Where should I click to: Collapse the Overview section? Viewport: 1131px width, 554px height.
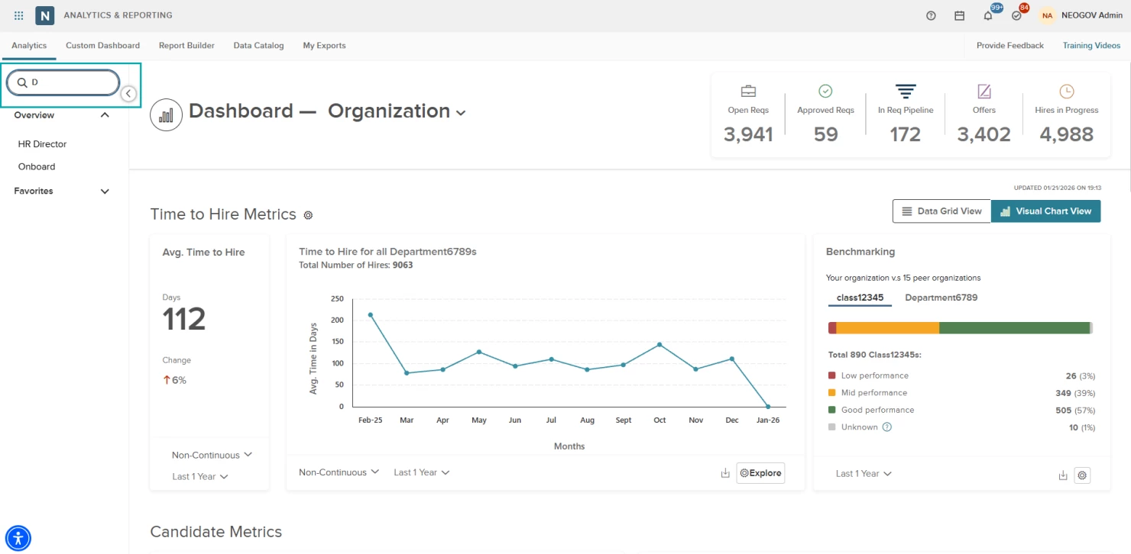[105, 115]
